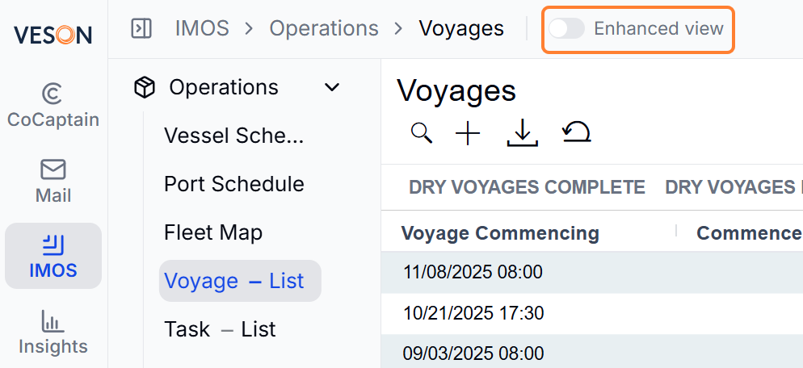Toggle the Enhanced view switch
Screen dimensions: 803x368
click(566, 29)
